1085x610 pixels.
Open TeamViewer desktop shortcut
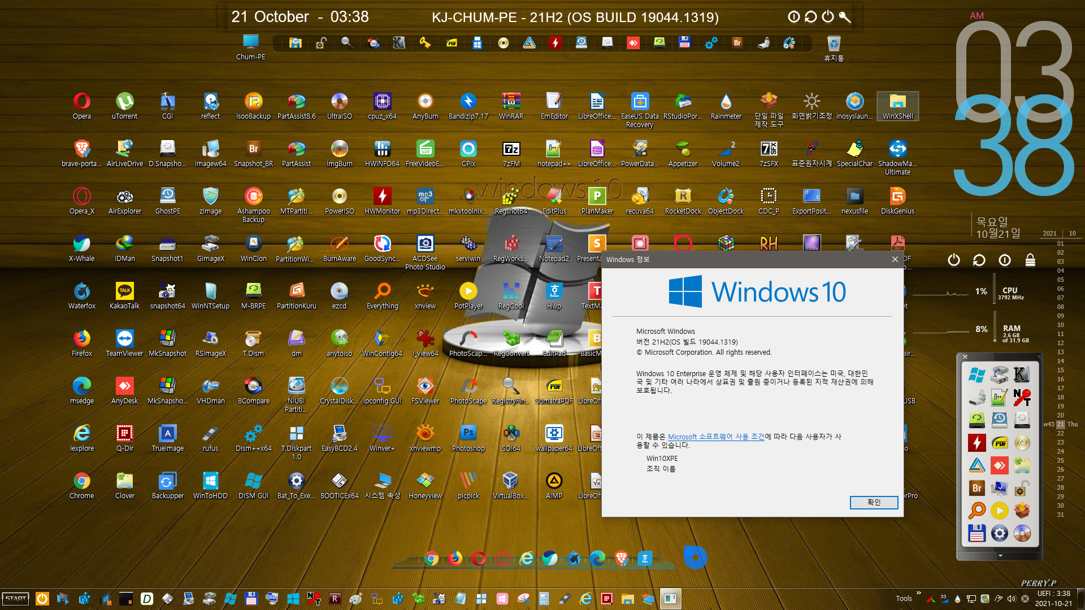coord(124,343)
